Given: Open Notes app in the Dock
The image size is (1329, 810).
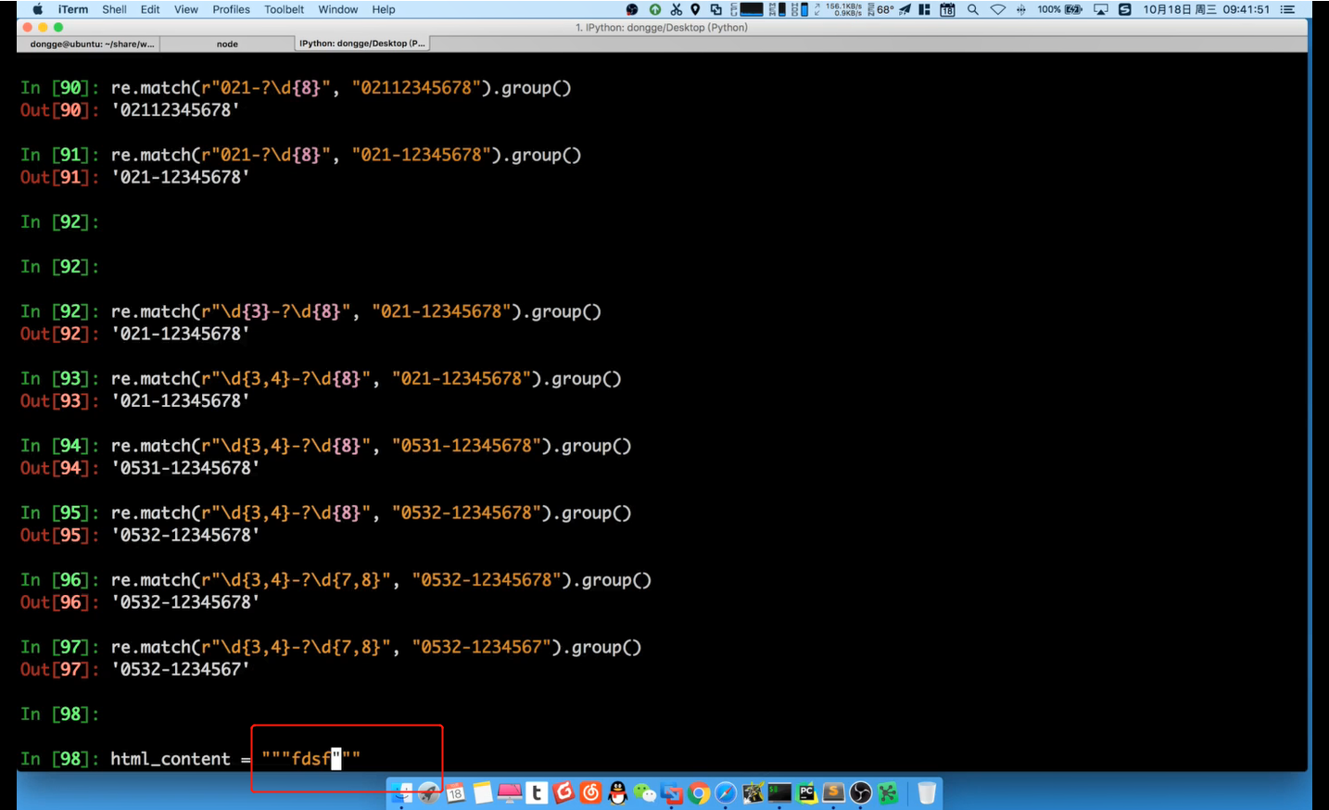Looking at the screenshot, I should coord(482,792).
